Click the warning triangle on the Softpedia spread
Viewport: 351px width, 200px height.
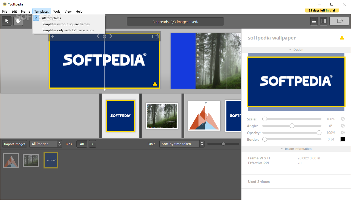tap(155, 84)
